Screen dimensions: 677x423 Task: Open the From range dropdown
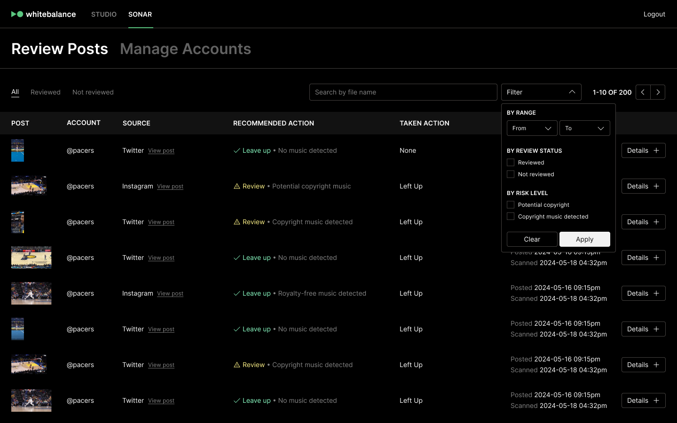(532, 128)
